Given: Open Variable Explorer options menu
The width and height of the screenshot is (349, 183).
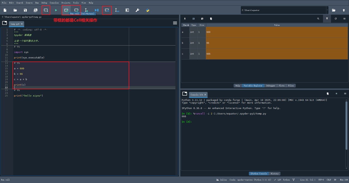Looking at the screenshot, I should tap(345, 19).
